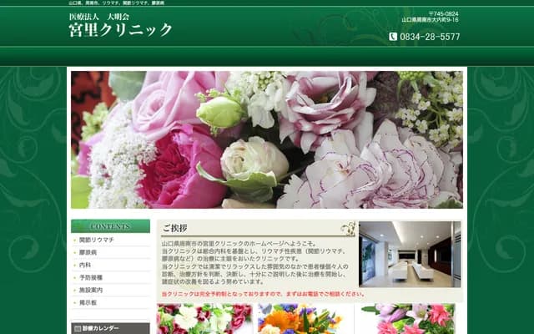The width and height of the screenshot is (534, 334).
Task: Click the pink lily flower thumbnail
Action: [407, 319]
